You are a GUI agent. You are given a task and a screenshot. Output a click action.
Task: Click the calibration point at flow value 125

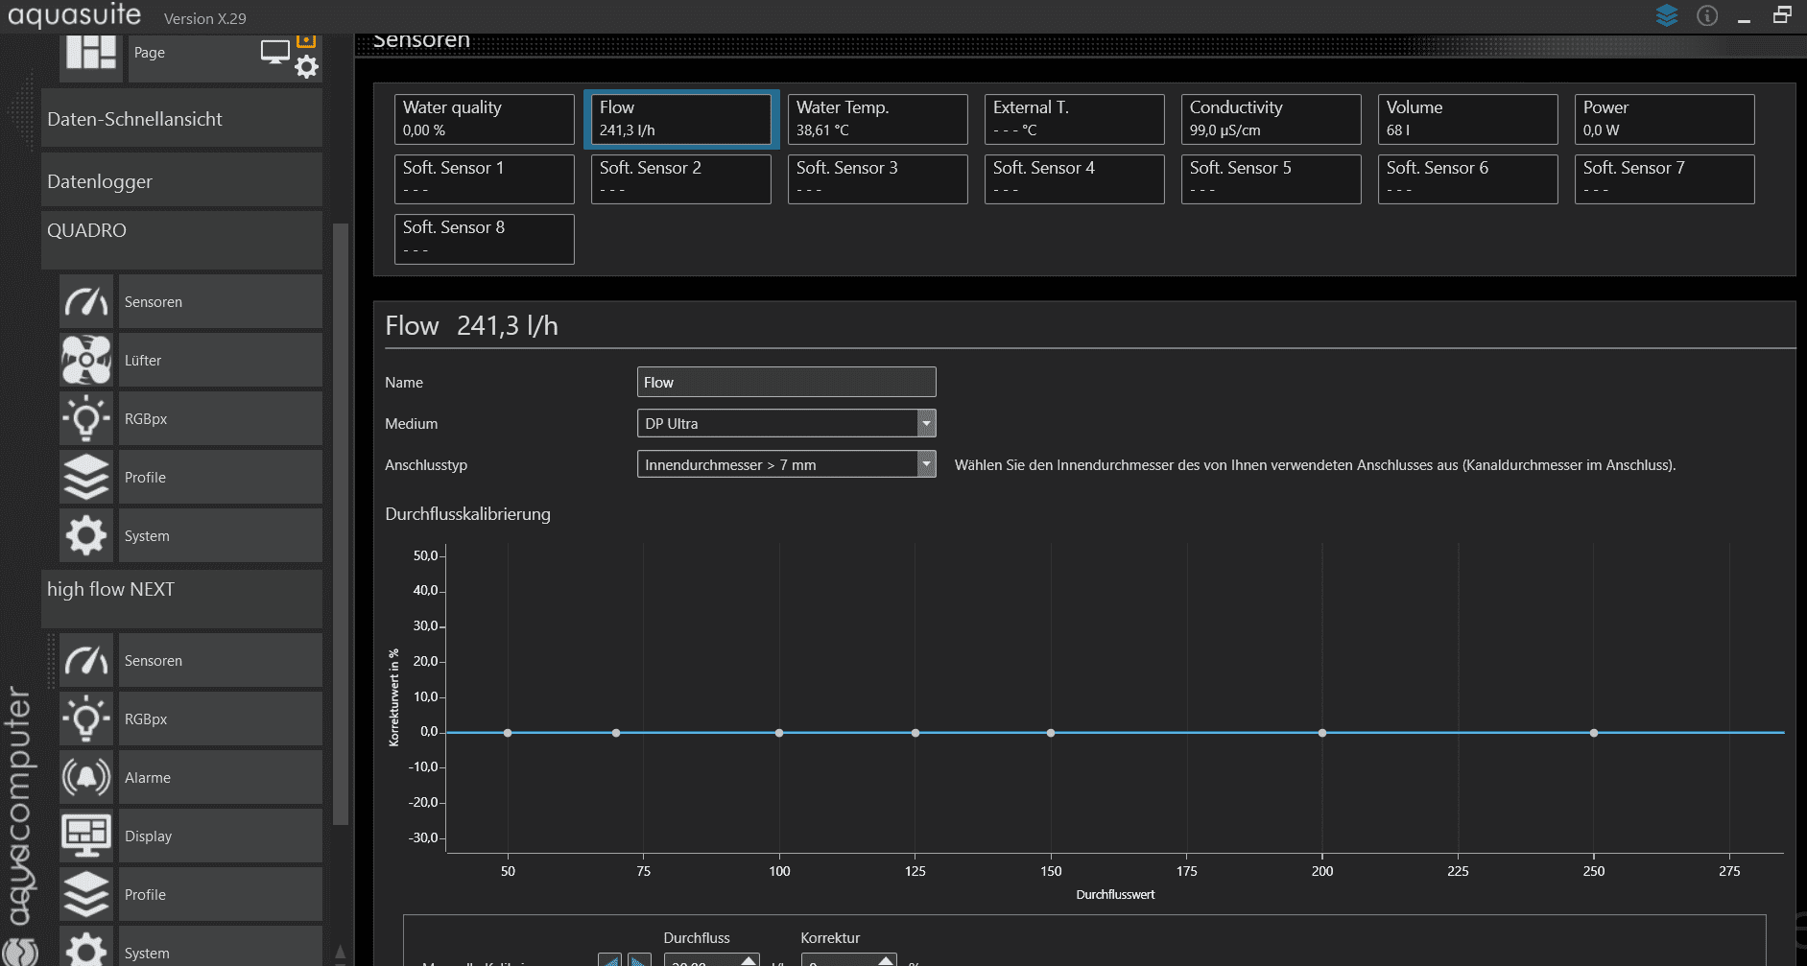pyautogui.click(x=915, y=733)
